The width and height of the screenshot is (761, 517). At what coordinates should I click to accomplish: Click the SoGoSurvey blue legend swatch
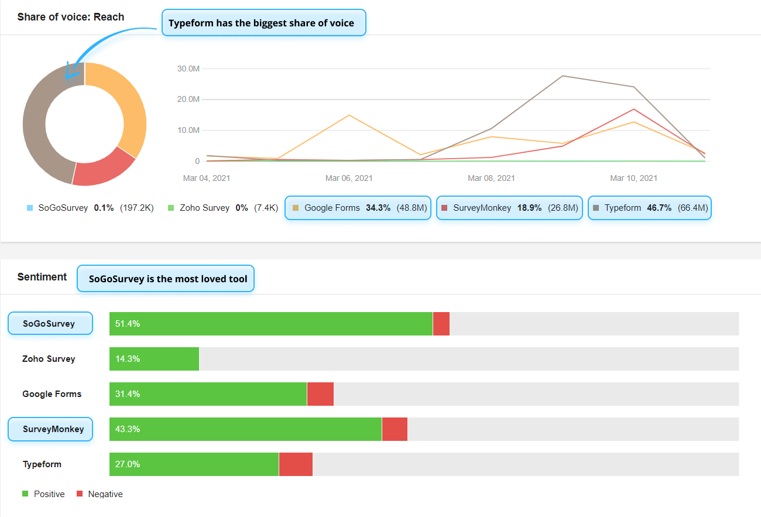click(30, 208)
